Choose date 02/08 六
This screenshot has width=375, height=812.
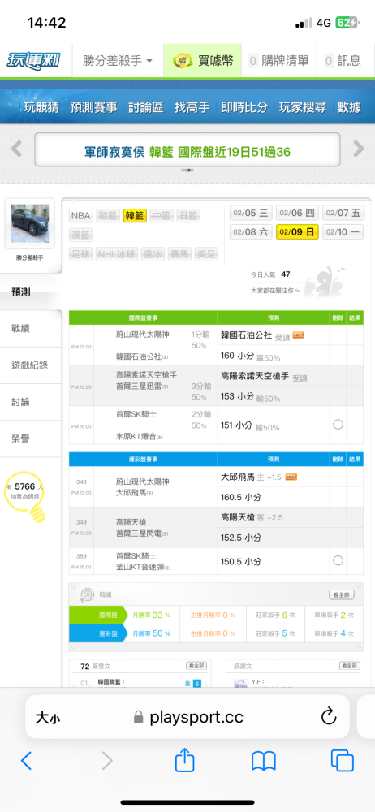pyautogui.click(x=251, y=231)
